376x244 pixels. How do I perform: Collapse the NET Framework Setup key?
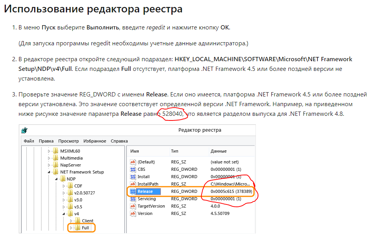(49, 172)
